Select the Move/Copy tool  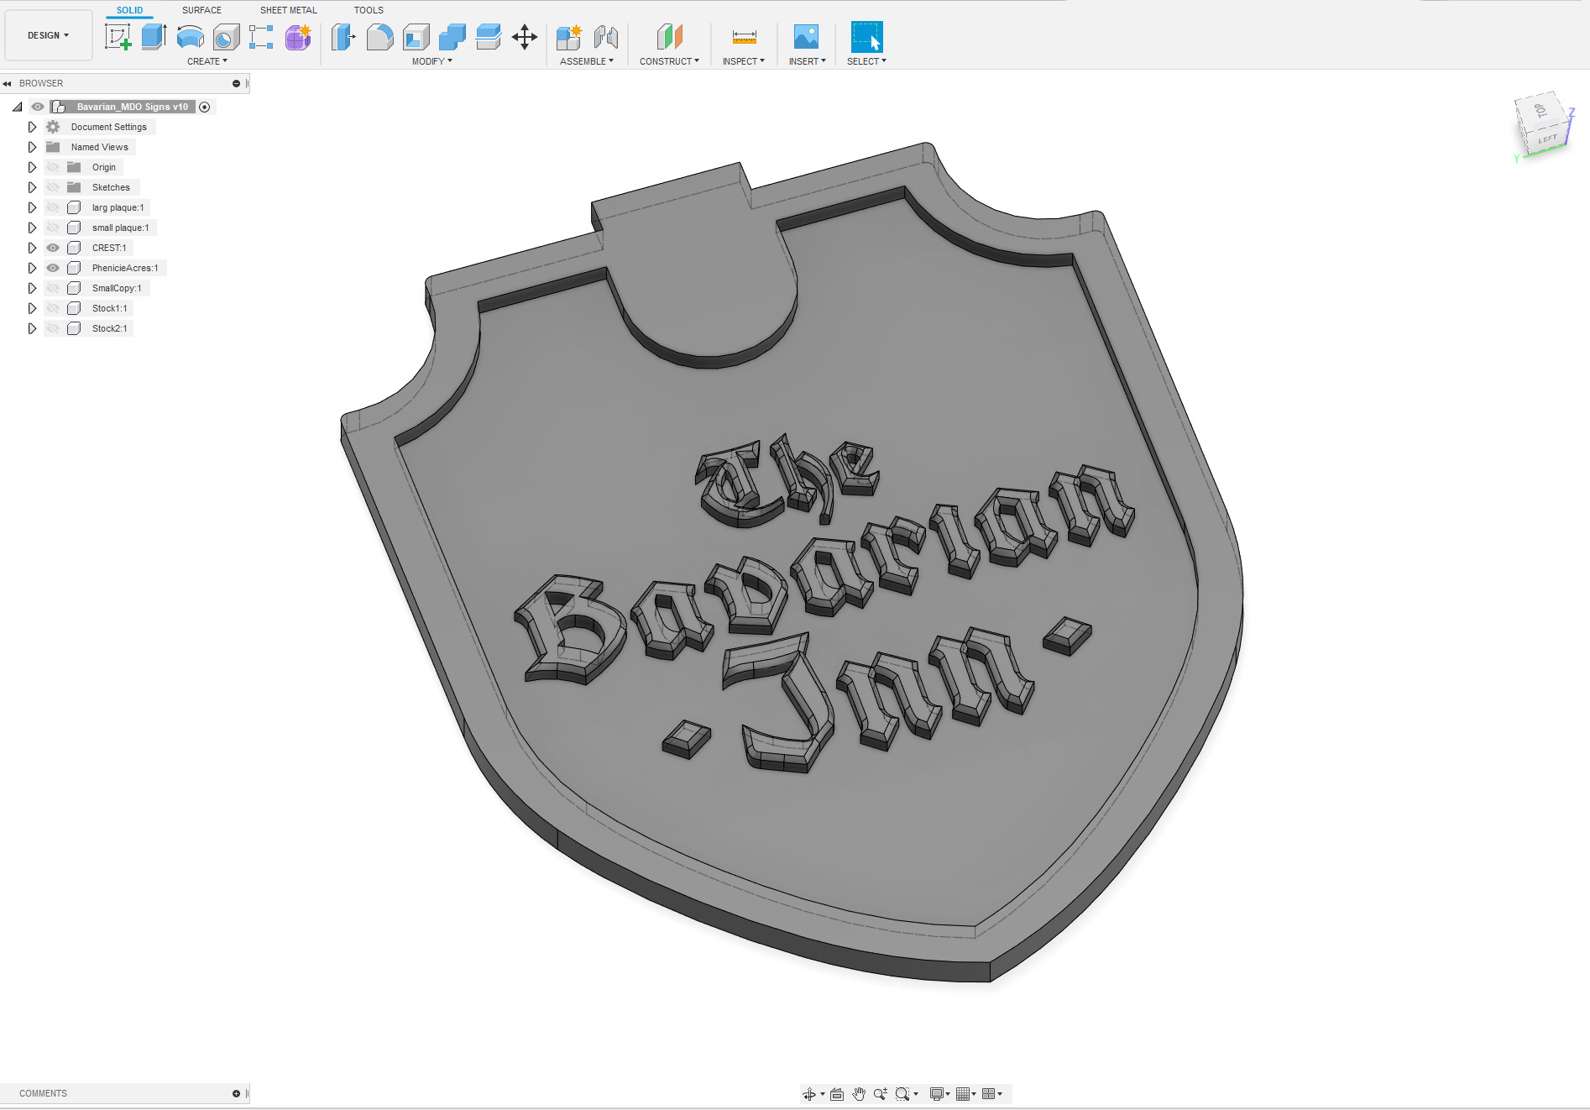[x=525, y=37]
